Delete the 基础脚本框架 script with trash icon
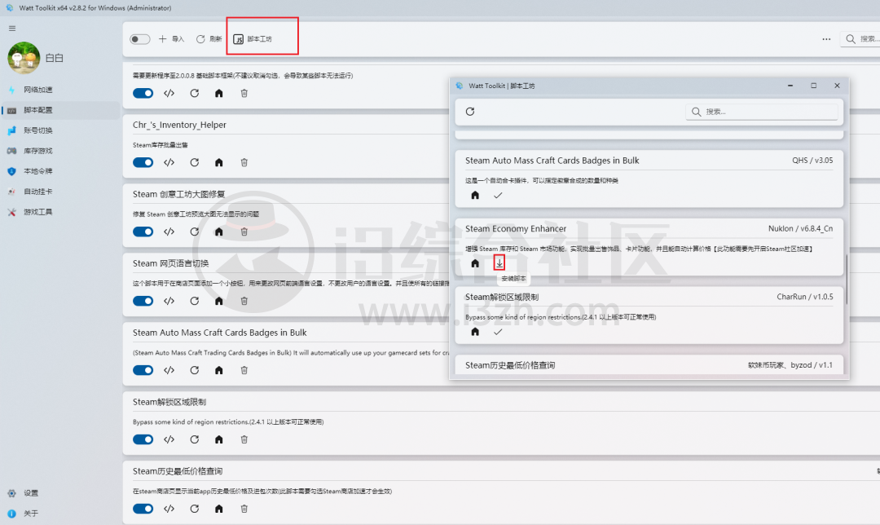The image size is (880, 525). tap(244, 93)
